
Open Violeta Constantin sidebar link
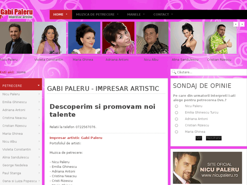tap(17, 149)
